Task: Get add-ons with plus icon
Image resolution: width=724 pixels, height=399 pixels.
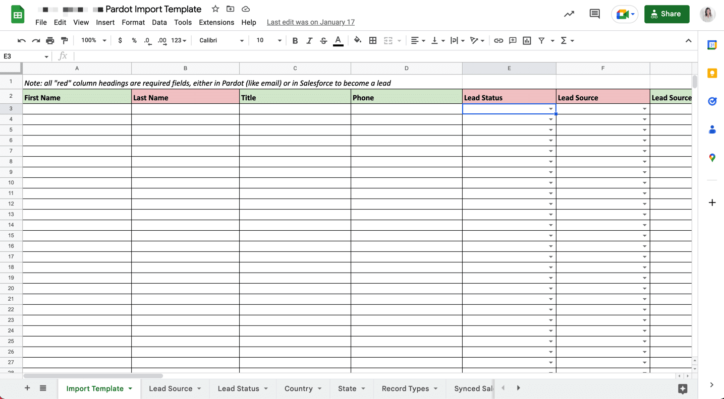Action: (x=712, y=203)
